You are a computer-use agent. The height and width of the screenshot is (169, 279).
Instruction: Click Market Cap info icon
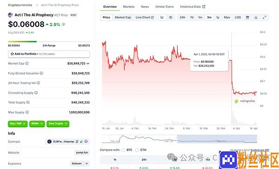pyautogui.click(x=27, y=63)
